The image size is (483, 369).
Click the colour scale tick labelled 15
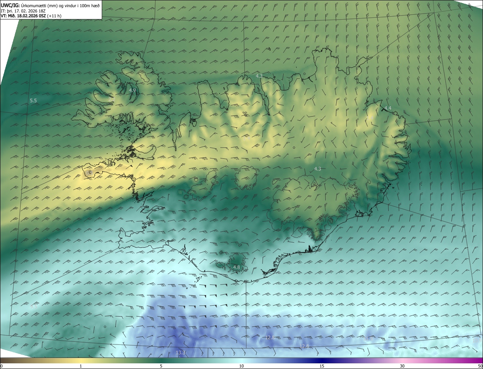tap(322, 366)
